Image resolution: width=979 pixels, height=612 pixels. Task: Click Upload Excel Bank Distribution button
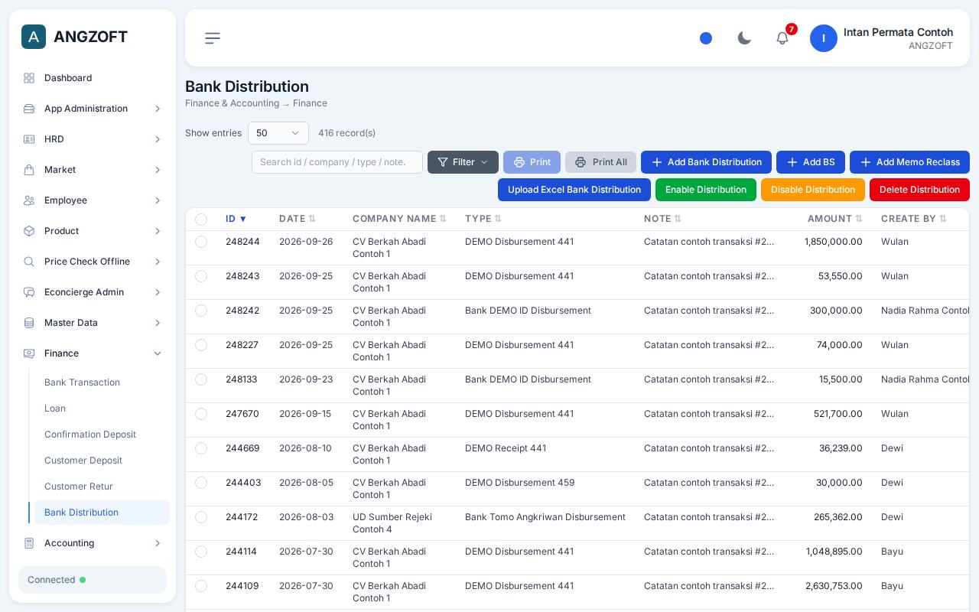click(574, 190)
